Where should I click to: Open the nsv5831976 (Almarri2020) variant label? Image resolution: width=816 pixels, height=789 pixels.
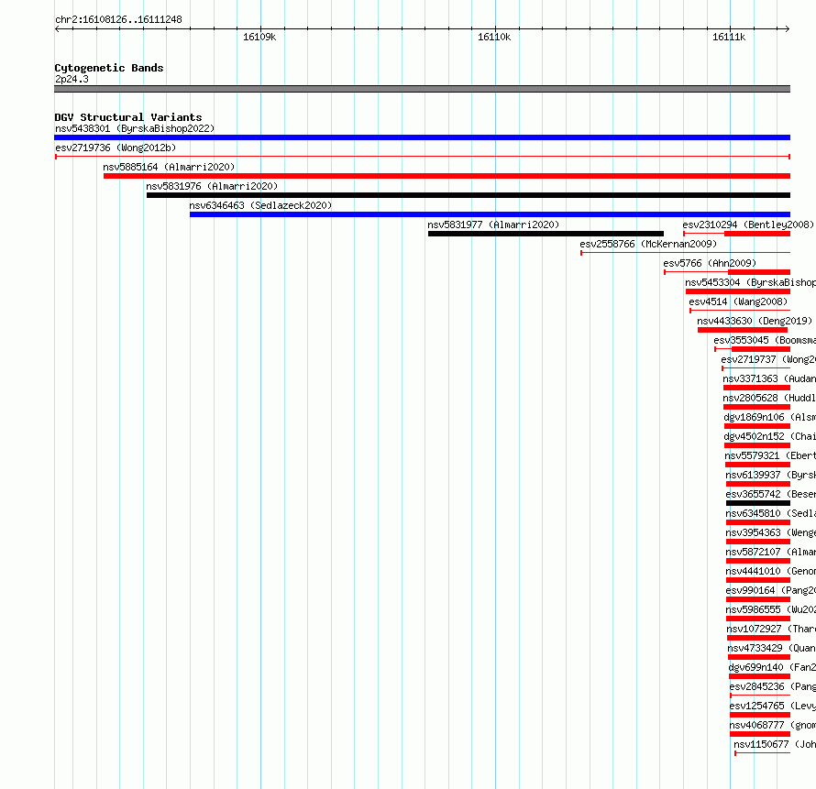pyautogui.click(x=212, y=186)
